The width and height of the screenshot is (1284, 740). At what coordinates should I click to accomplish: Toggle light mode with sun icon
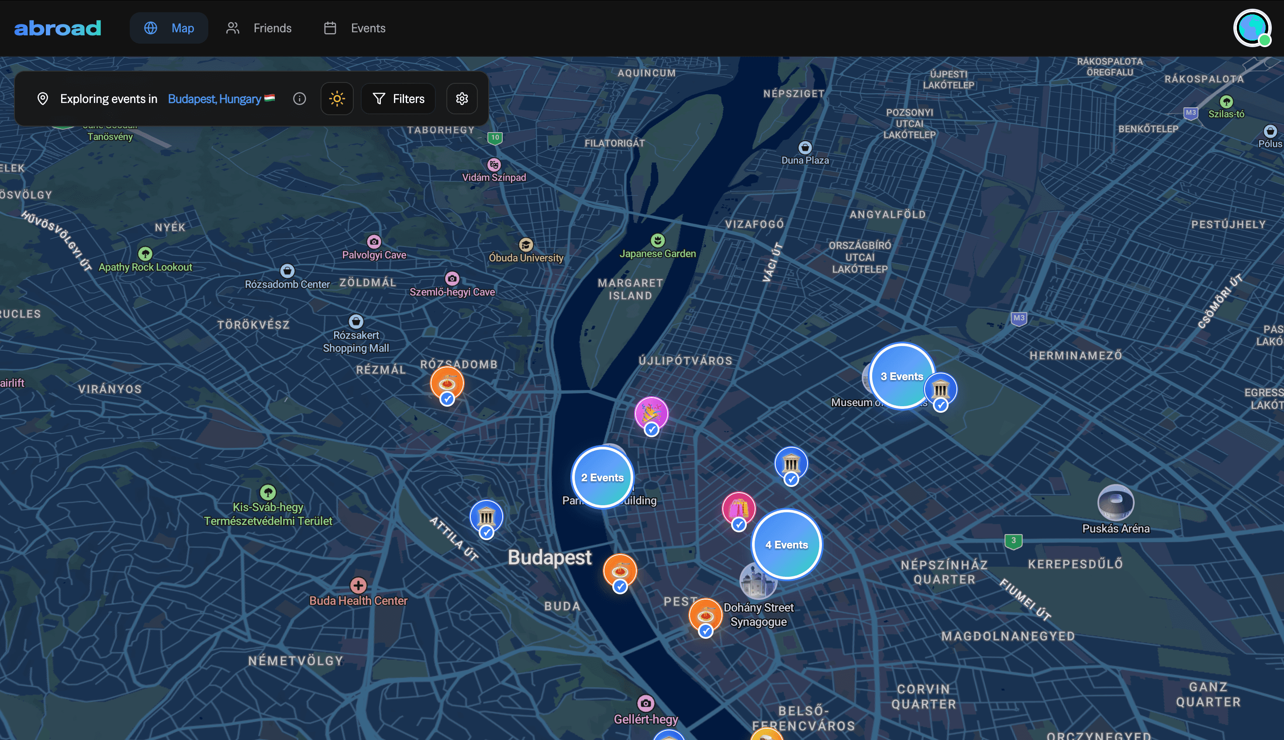click(337, 99)
